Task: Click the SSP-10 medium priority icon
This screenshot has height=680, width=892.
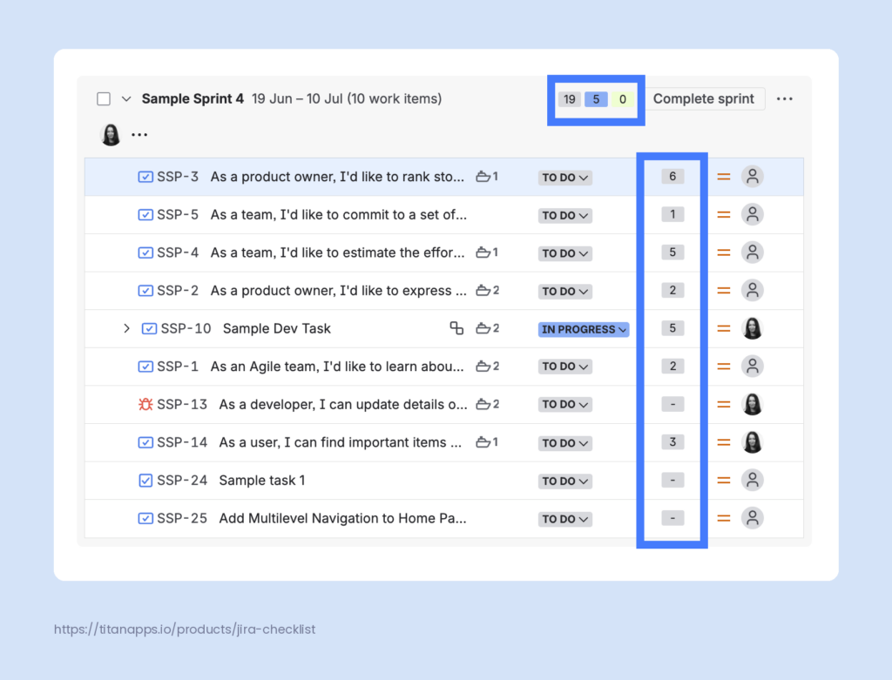Action: [724, 328]
